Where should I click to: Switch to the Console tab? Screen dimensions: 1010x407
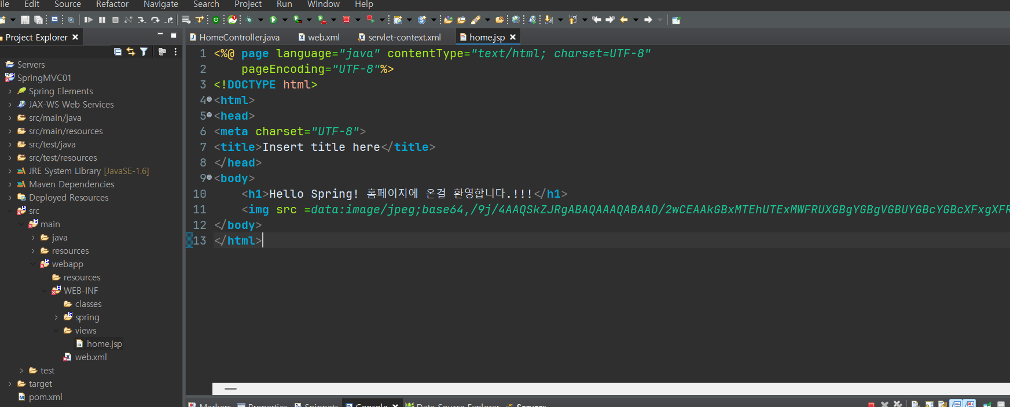click(371, 404)
